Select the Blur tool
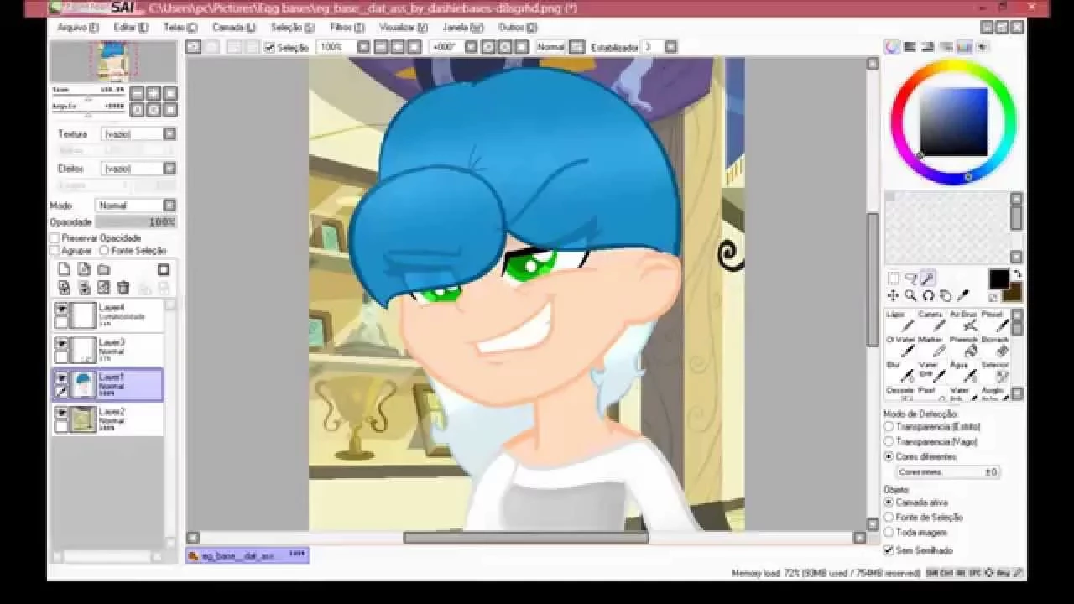 tap(899, 371)
